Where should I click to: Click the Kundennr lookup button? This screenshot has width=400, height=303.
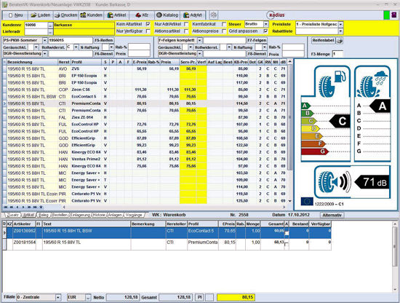(50, 25)
